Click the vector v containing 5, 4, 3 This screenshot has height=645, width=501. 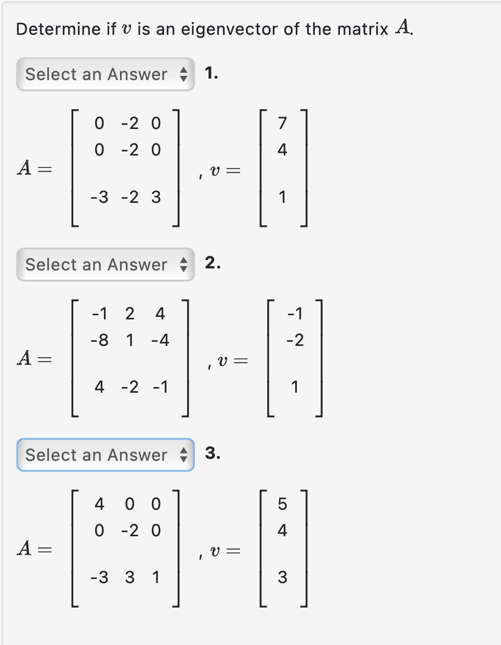coord(283,548)
